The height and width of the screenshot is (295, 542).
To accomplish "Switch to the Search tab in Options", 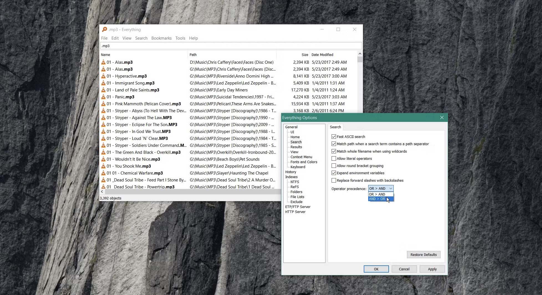I will [x=335, y=127].
